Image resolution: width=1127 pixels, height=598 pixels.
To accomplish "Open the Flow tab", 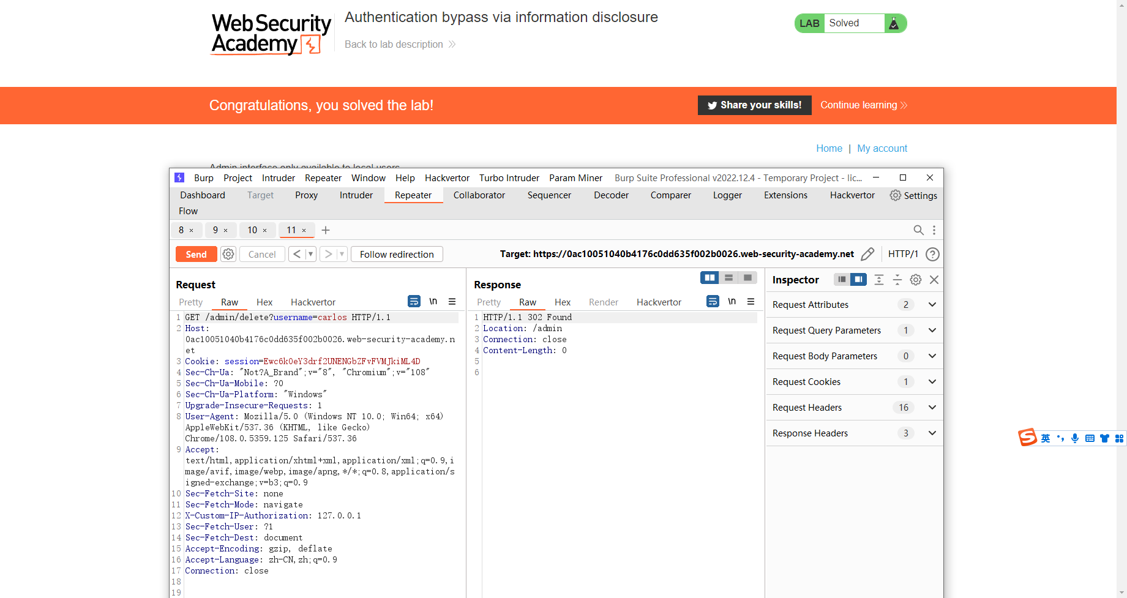I will 188,211.
